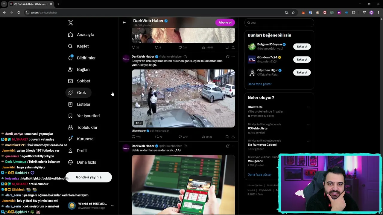Screen dimensions: 383x215
Task: Click the Topluluklar people icon
Action: [x=70, y=128]
